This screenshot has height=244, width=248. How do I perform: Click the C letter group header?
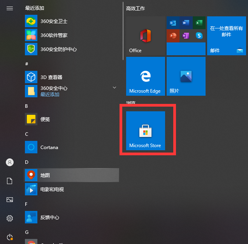26,134
